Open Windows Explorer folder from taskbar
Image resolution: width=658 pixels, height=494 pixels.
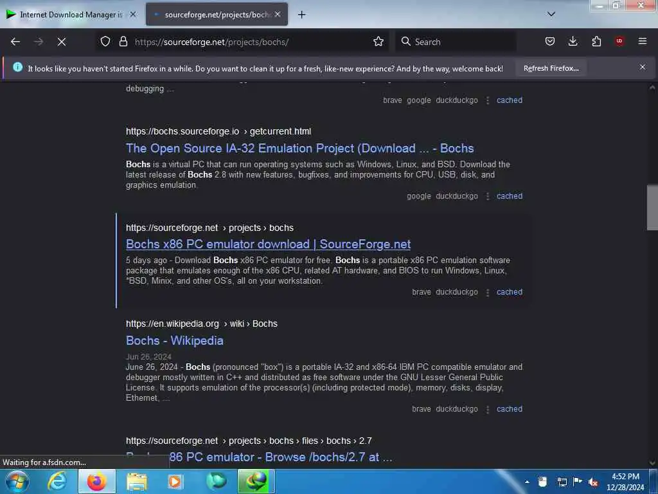[137, 481]
